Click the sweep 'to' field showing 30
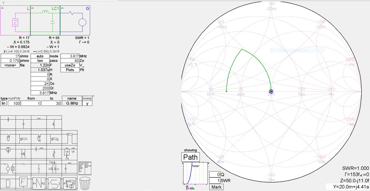This screenshot has width=370, height=191. [x=51, y=103]
